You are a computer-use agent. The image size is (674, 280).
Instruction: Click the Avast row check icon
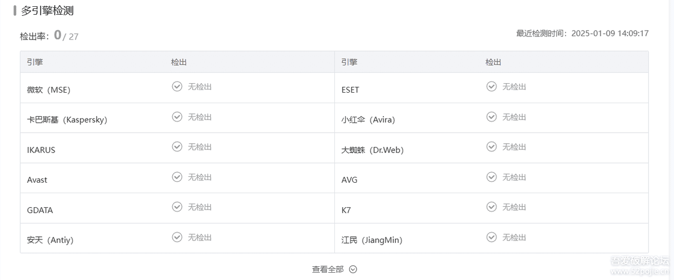(x=177, y=177)
